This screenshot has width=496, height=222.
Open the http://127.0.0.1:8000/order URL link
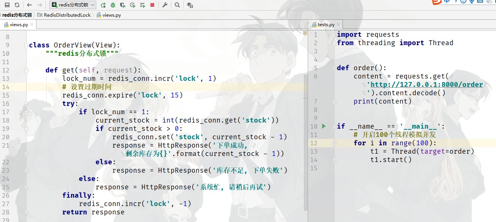click(x=427, y=85)
